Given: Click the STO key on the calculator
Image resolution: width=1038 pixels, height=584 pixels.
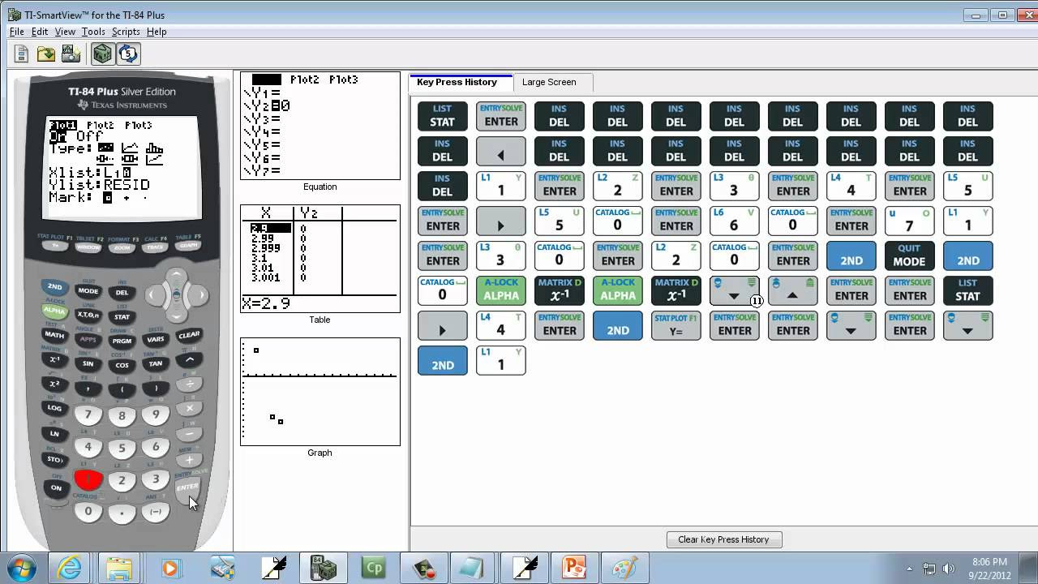Looking at the screenshot, I should pos(55,459).
